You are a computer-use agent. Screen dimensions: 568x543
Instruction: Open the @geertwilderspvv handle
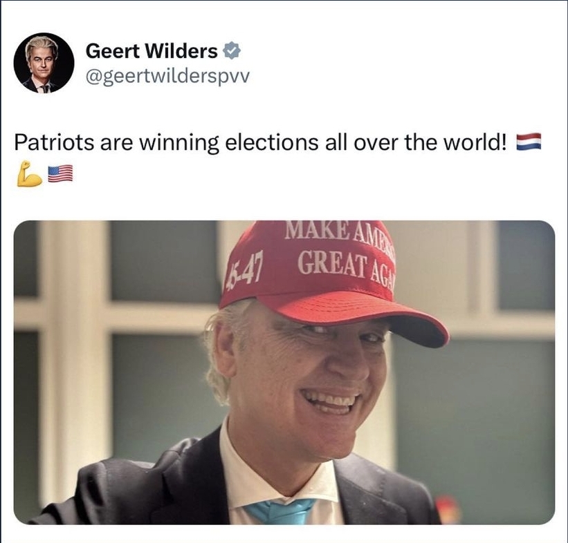[x=167, y=76]
